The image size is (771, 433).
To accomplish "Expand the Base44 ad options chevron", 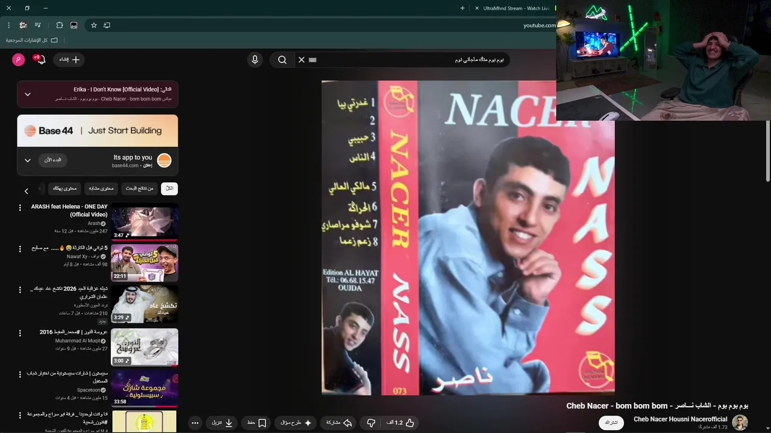I will 28,161.
